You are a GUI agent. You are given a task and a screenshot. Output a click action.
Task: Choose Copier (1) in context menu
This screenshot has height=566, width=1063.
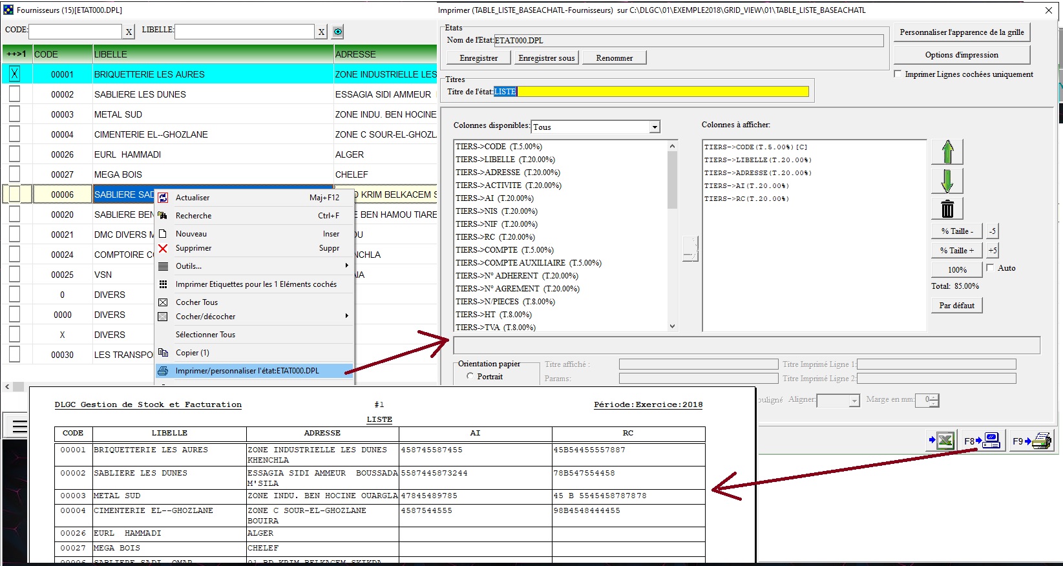coord(193,353)
